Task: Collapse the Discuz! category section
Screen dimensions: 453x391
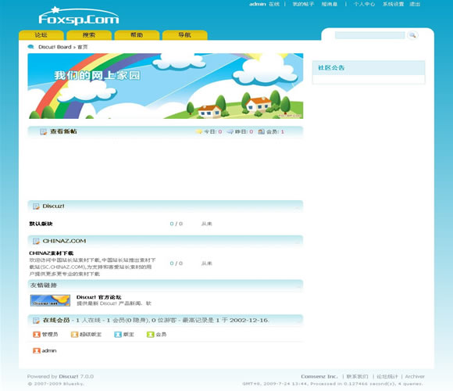Action: click(298, 208)
